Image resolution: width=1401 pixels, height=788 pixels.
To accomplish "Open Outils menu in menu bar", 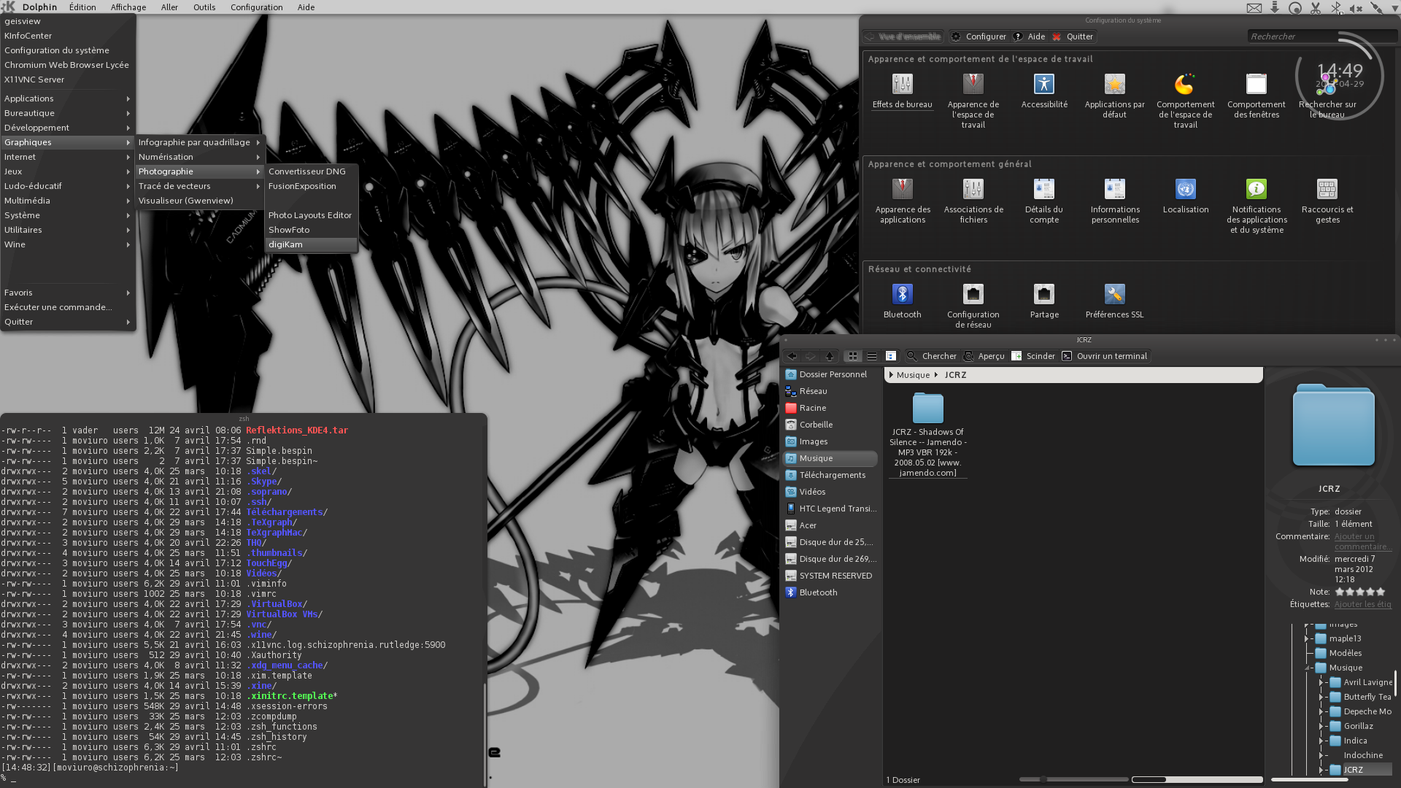I will coord(204,7).
